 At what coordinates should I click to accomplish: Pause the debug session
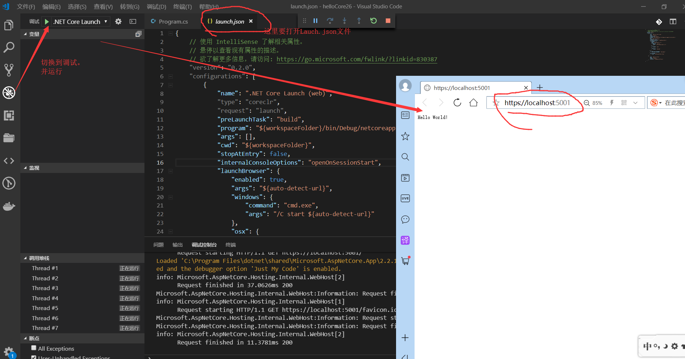pyautogui.click(x=315, y=21)
